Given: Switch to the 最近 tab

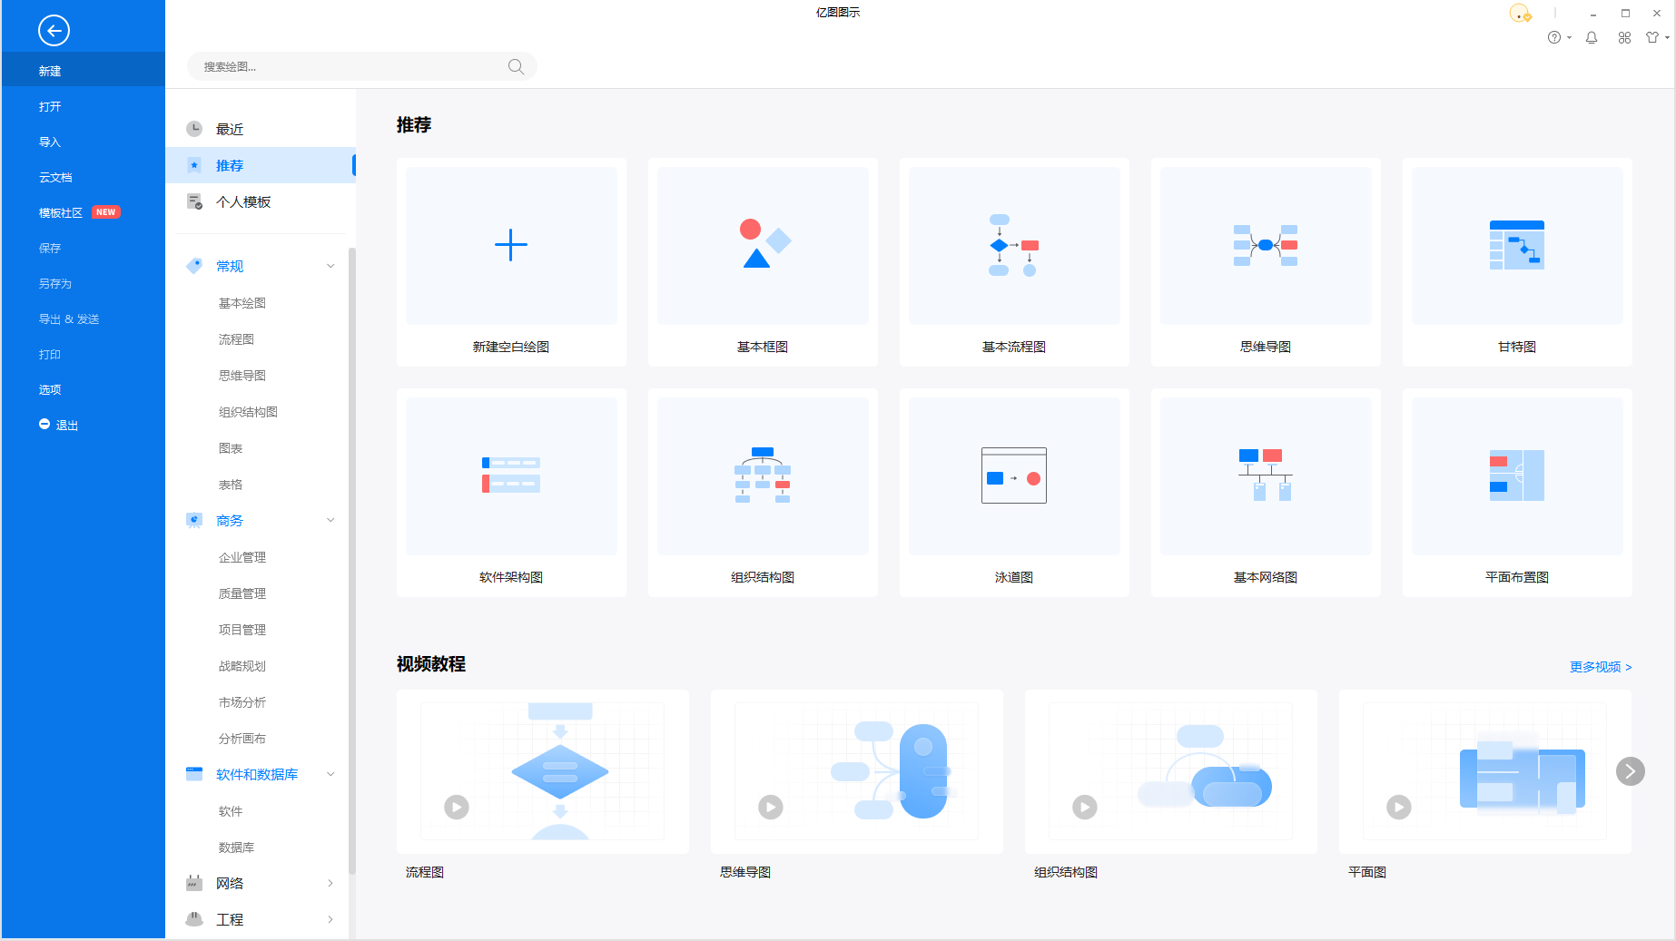Looking at the screenshot, I should coord(230,129).
